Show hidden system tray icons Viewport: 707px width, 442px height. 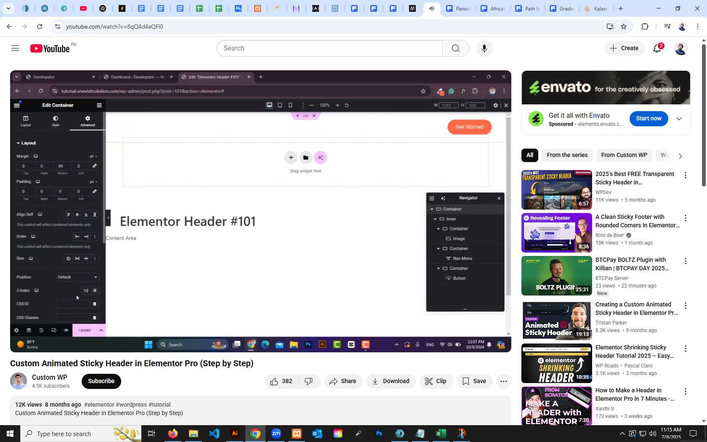click(x=622, y=434)
